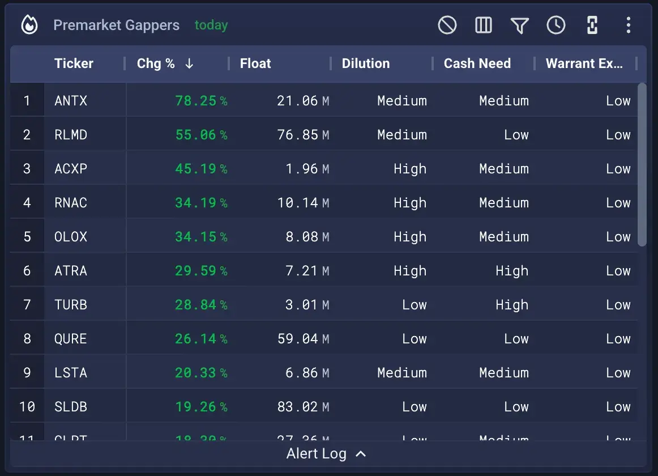Toggle sorting on the Ticker column
Viewport: 658px width, 476px height.
coord(74,63)
